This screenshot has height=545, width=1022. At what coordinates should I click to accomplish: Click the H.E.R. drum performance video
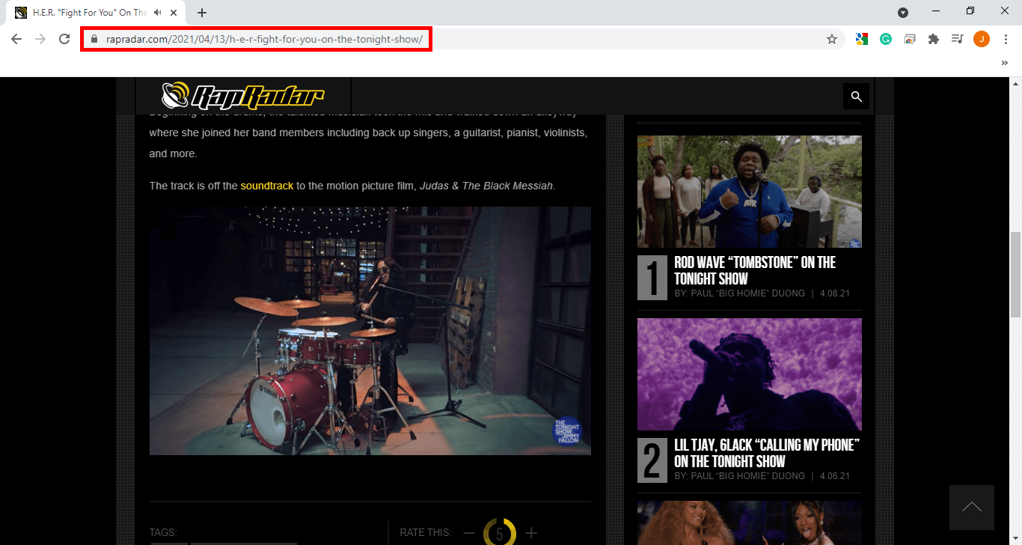pyautogui.click(x=370, y=331)
